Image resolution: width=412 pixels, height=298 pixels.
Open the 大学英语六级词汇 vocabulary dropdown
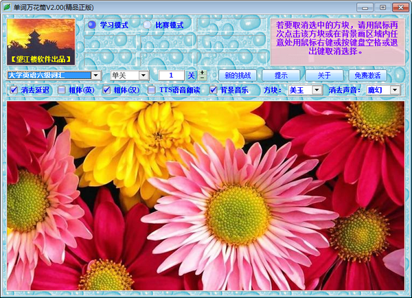(96, 75)
